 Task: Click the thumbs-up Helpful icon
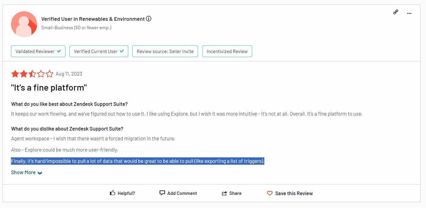113,193
